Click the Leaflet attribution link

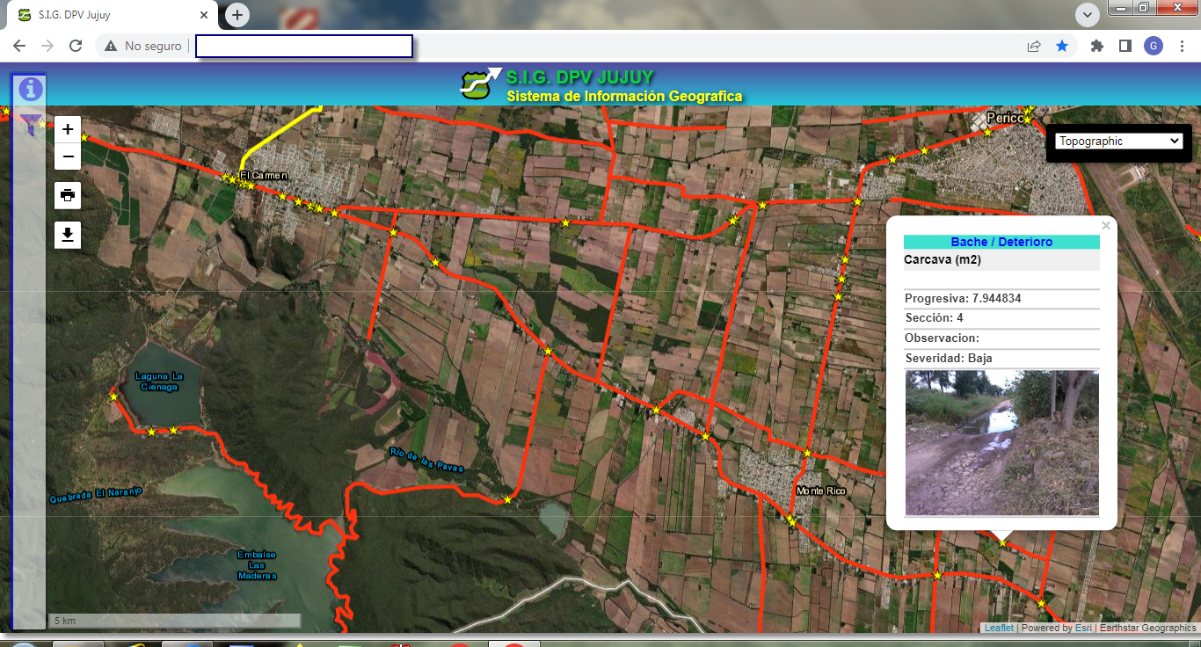(999, 628)
